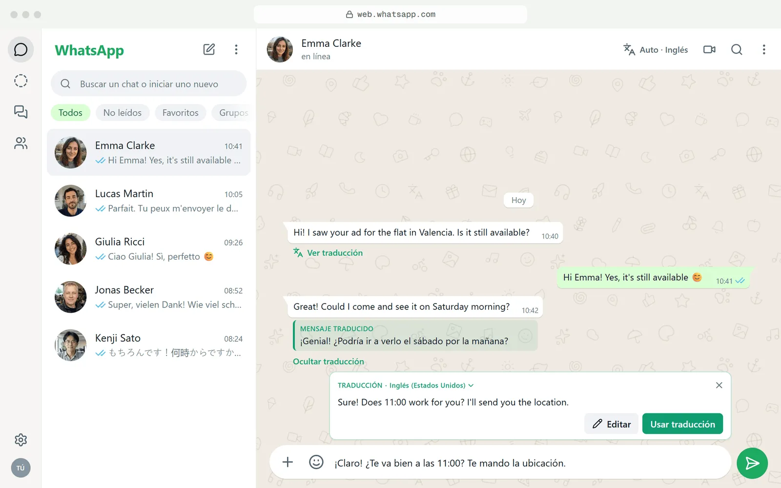Click the Editar button

click(x=611, y=424)
